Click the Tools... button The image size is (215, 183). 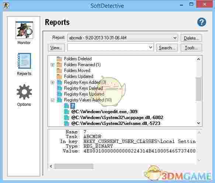[x=191, y=47]
